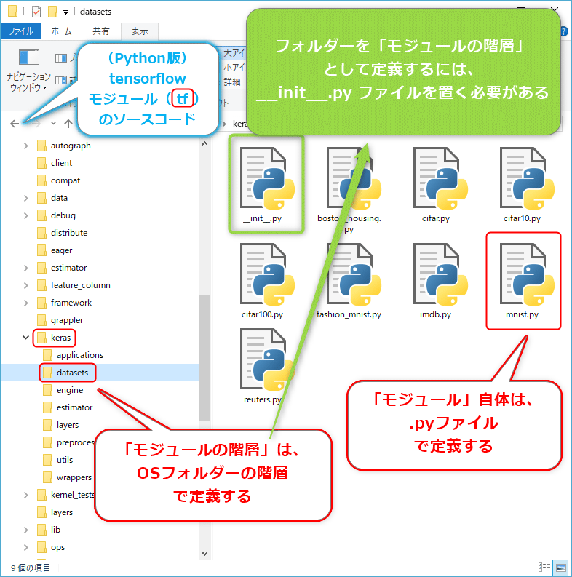Click the folder icon in title bar
The width and height of the screenshot is (572, 577).
[12, 12]
